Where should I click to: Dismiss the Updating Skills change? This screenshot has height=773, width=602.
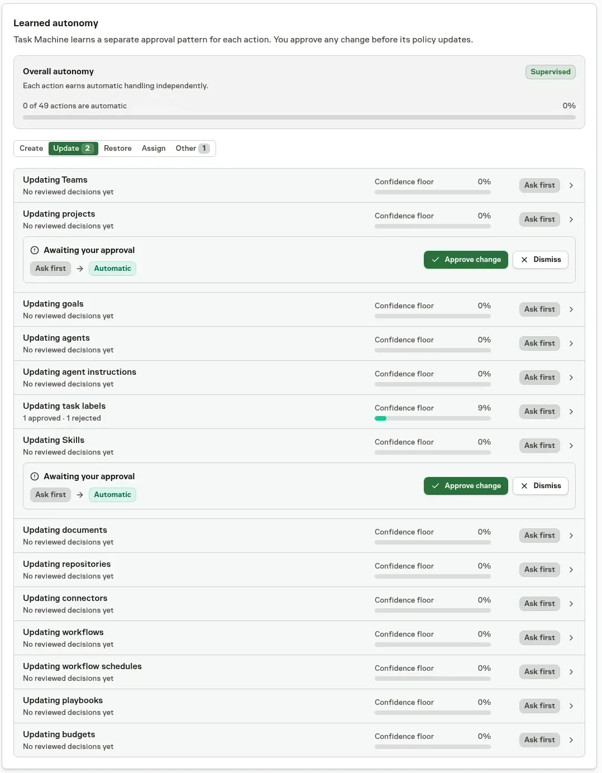coord(541,486)
